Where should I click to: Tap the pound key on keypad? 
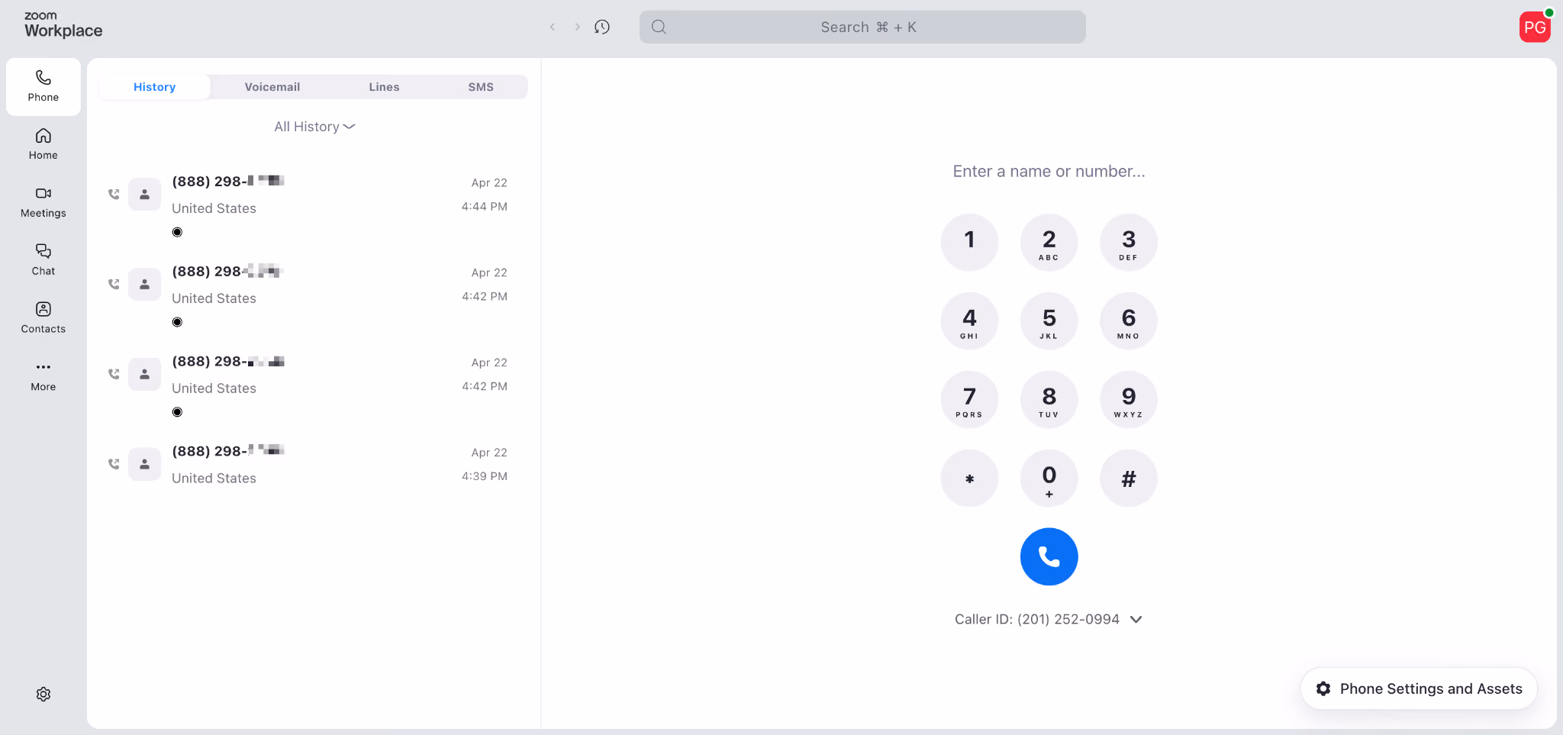pyautogui.click(x=1128, y=478)
